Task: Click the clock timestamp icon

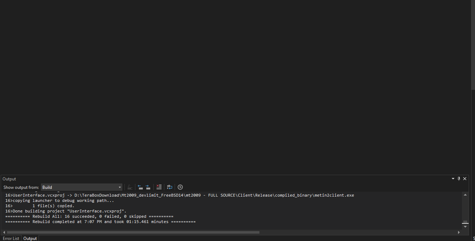Action: [180, 187]
